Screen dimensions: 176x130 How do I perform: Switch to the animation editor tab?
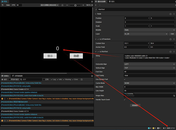pyautogui.click(x=17, y=76)
